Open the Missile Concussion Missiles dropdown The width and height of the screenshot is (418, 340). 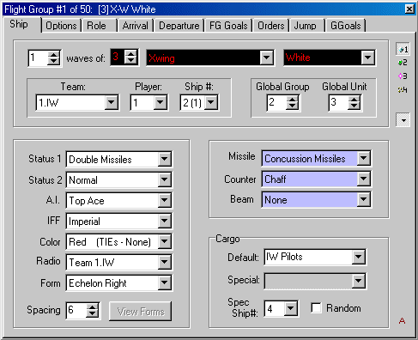(364, 158)
